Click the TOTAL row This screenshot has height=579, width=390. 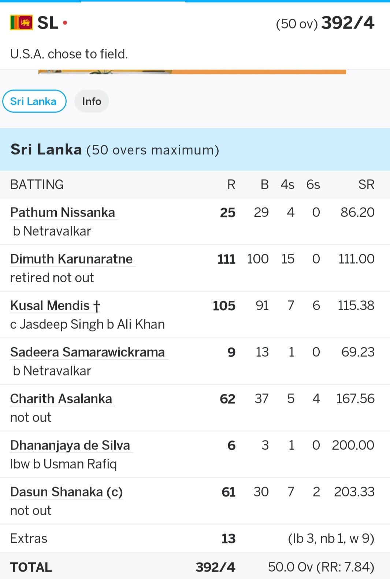(195, 567)
